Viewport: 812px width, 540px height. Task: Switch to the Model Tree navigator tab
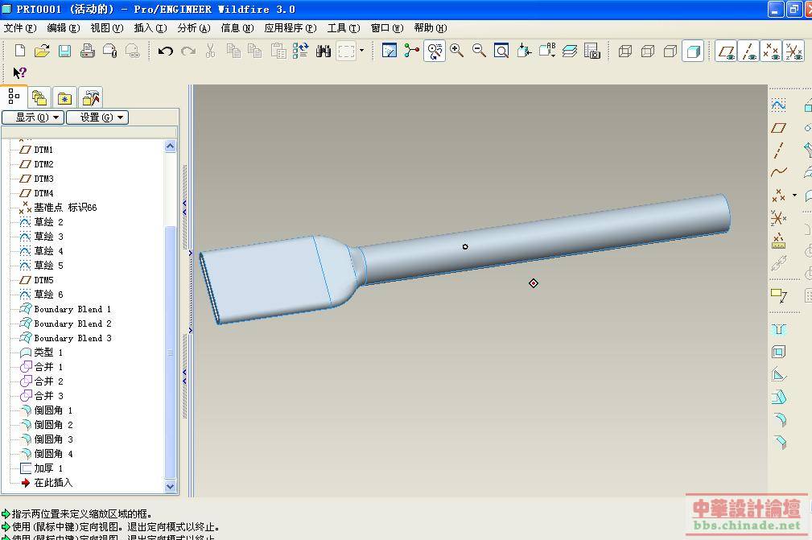(x=14, y=97)
